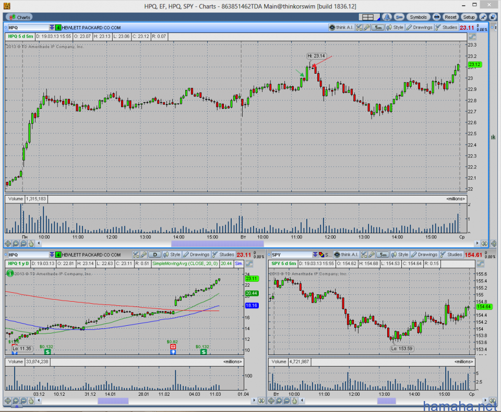
Task: Click the red earnings phone marker
Action: pyautogui.click(x=173, y=347)
